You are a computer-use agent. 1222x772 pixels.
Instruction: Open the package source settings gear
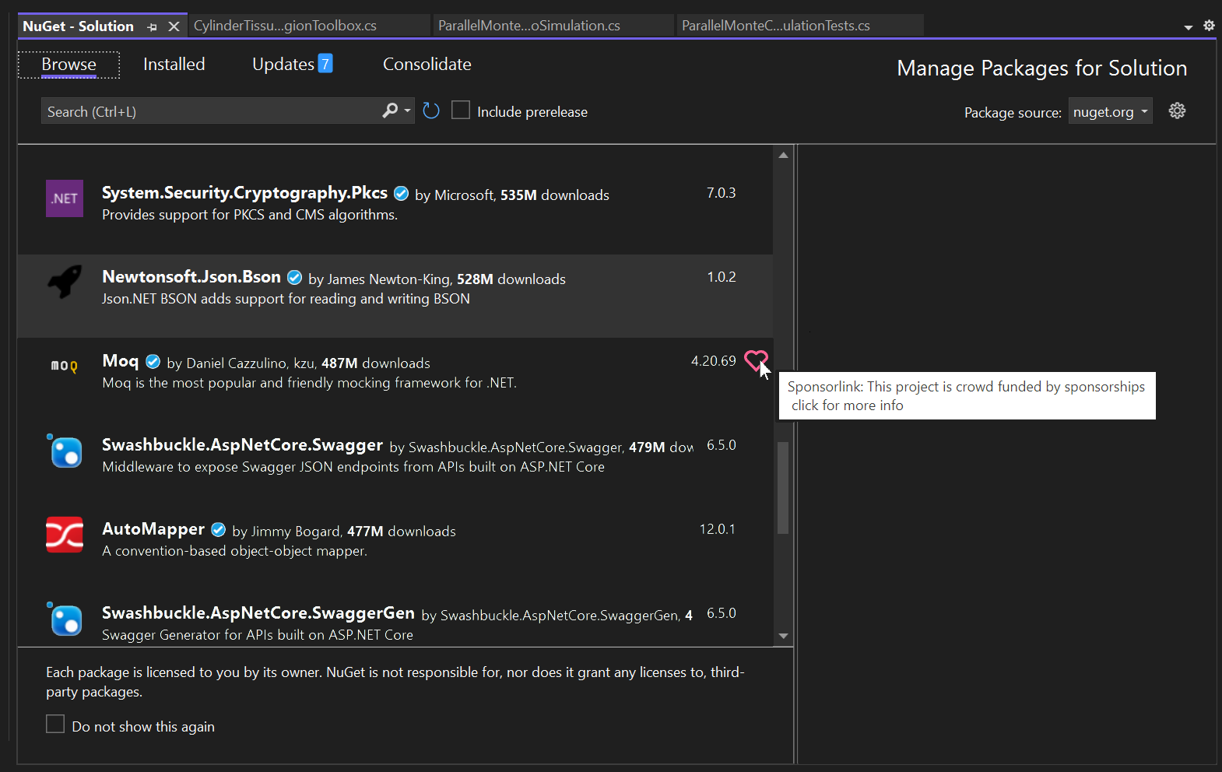1177,111
